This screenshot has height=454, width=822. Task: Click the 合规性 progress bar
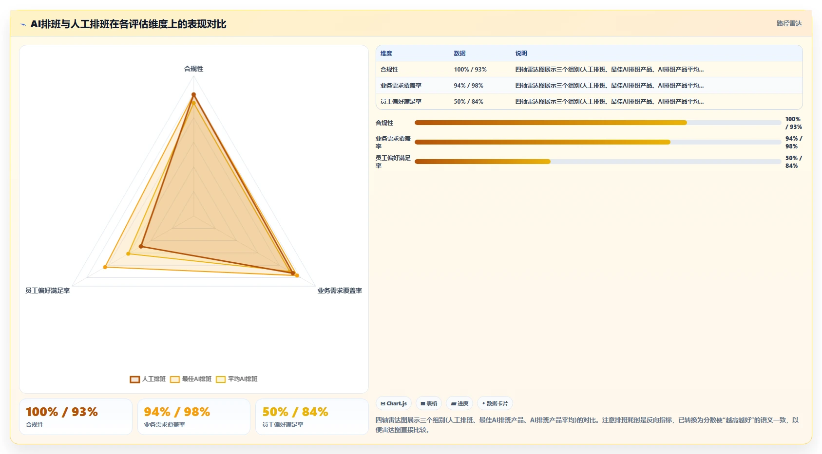pyautogui.click(x=598, y=123)
